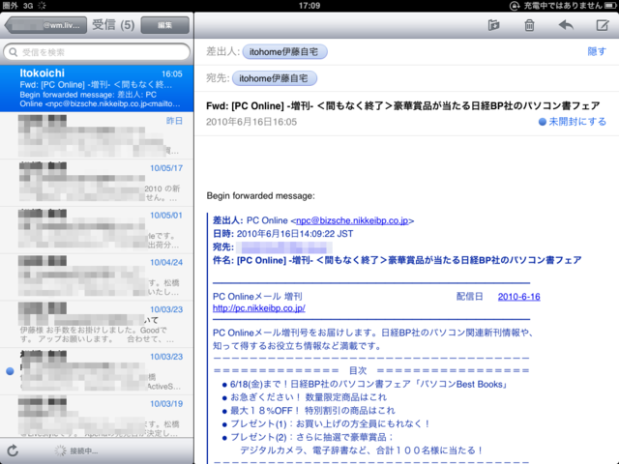Go back to the @wm.liv... account
The width and height of the screenshot is (619, 464).
pyautogui.click(x=45, y=25)
